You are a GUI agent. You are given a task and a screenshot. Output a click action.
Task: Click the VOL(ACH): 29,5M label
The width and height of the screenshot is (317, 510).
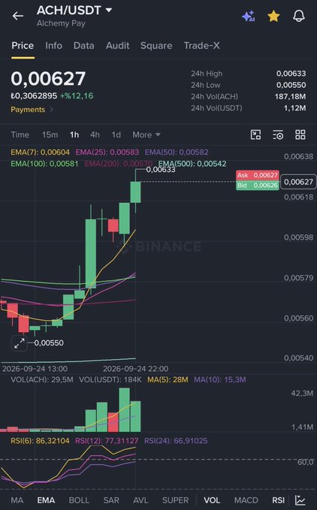pyautogui.click(x=42, y=379)
